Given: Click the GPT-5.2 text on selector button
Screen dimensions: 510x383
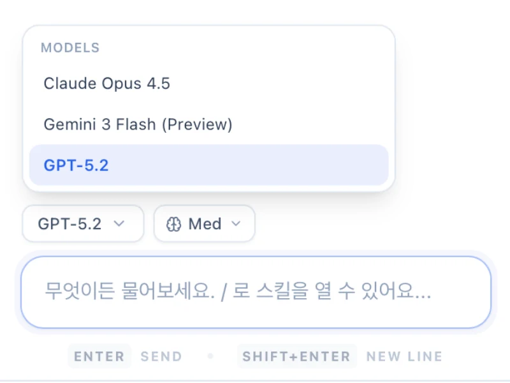Looking at the screenshot, I should [x=69, y=224].
